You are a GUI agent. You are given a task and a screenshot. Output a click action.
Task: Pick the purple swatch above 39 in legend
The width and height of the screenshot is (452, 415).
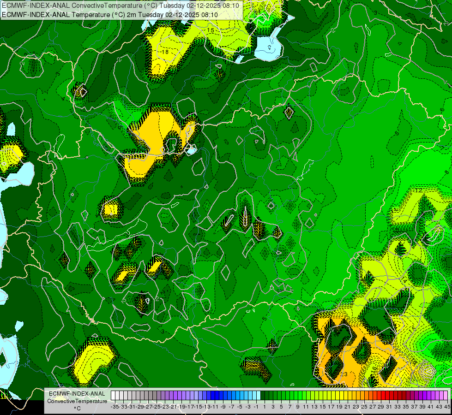pos(421,396)
